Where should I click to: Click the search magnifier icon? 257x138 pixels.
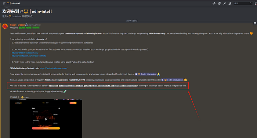click(251, 3)
